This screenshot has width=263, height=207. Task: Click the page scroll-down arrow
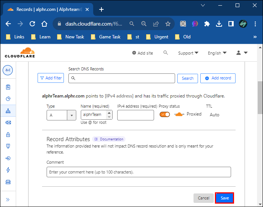(x=260, y=204)
